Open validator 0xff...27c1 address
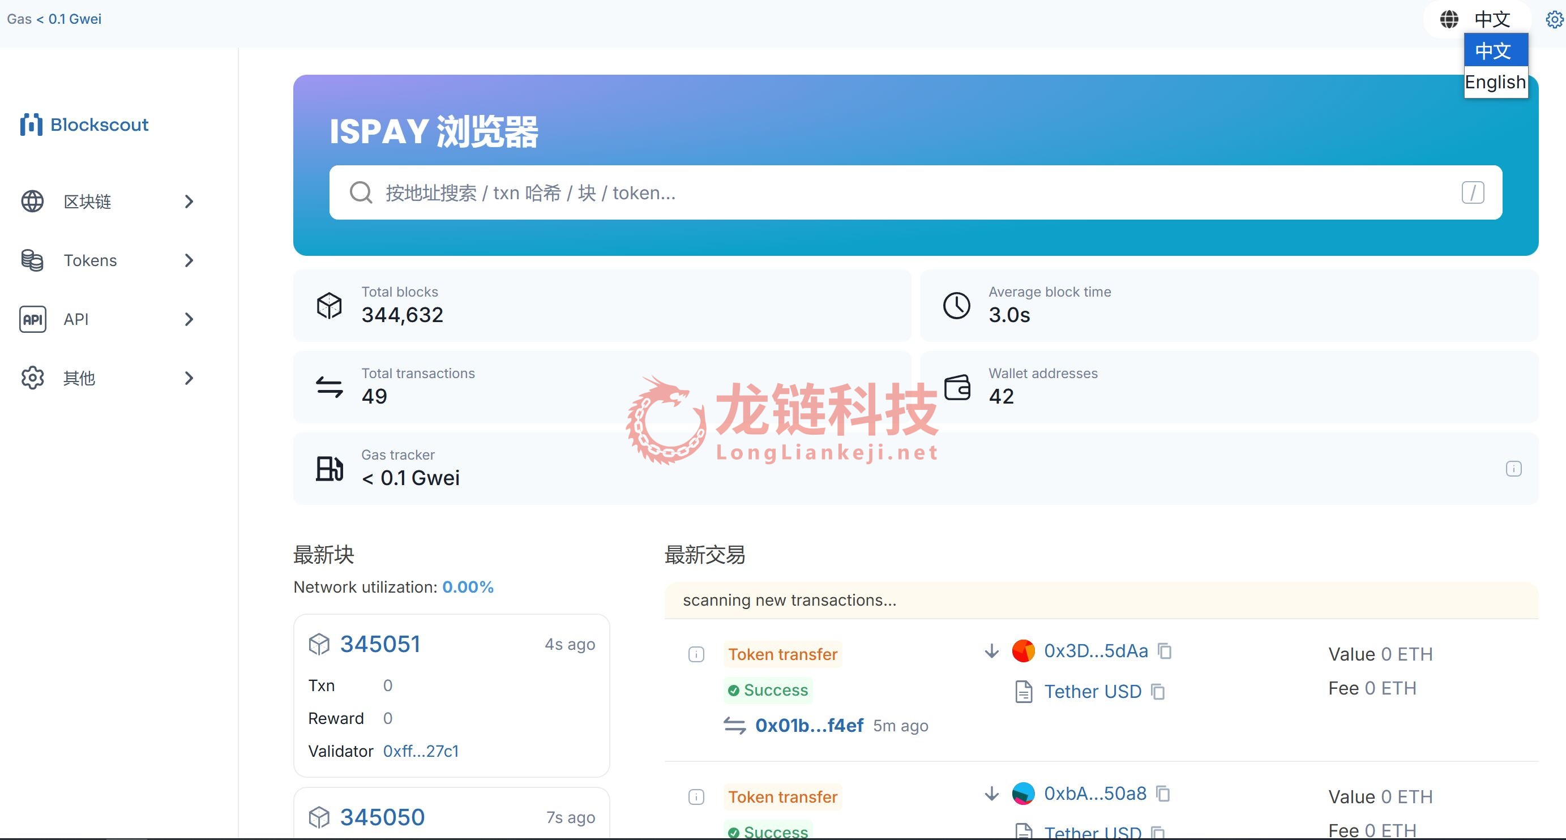The image size is (1566, 840). 421,751
